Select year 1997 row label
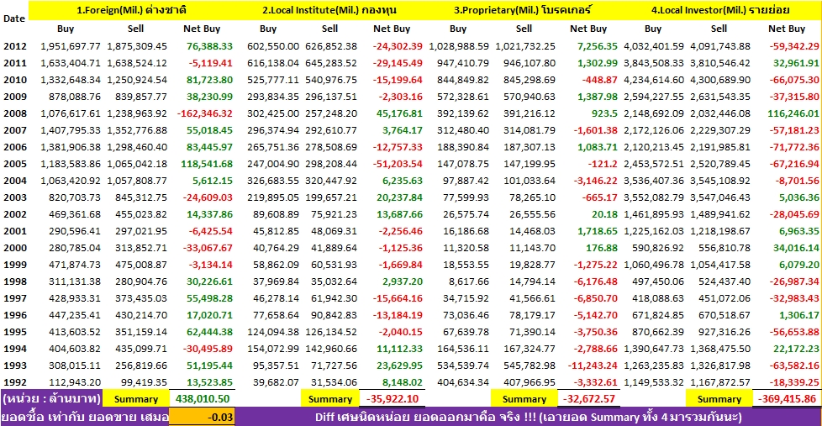The image size is (822, 426). 14,298
